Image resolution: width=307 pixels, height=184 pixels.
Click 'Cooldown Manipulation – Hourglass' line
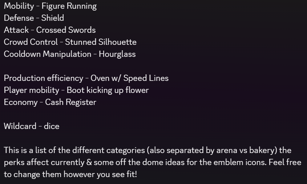70,54
